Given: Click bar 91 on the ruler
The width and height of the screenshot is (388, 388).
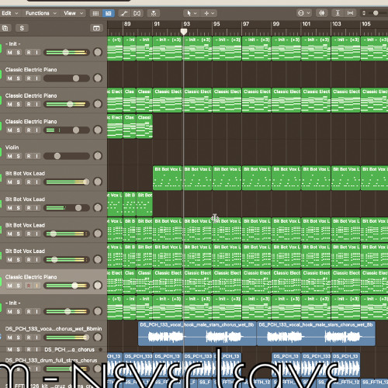Looking at the screenshot, I should [x=157, y=24].
